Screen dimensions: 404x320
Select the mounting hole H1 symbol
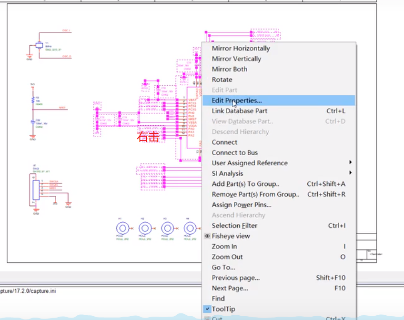tap(122, 229)
